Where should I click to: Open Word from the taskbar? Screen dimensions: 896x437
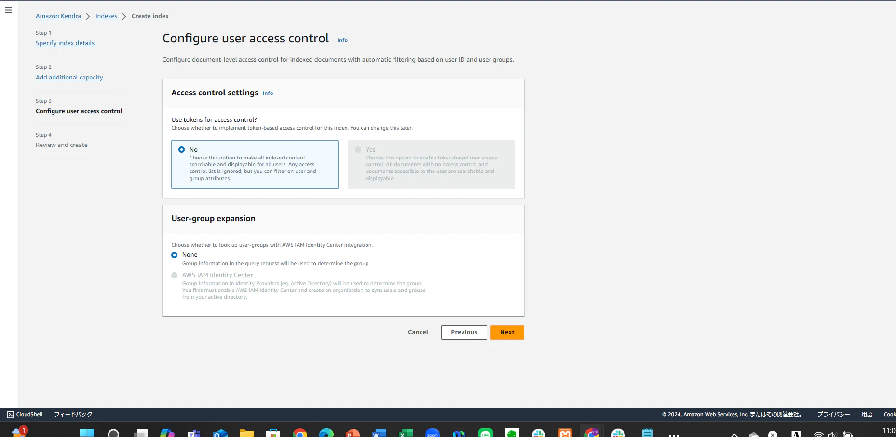(x=380, y=433)
